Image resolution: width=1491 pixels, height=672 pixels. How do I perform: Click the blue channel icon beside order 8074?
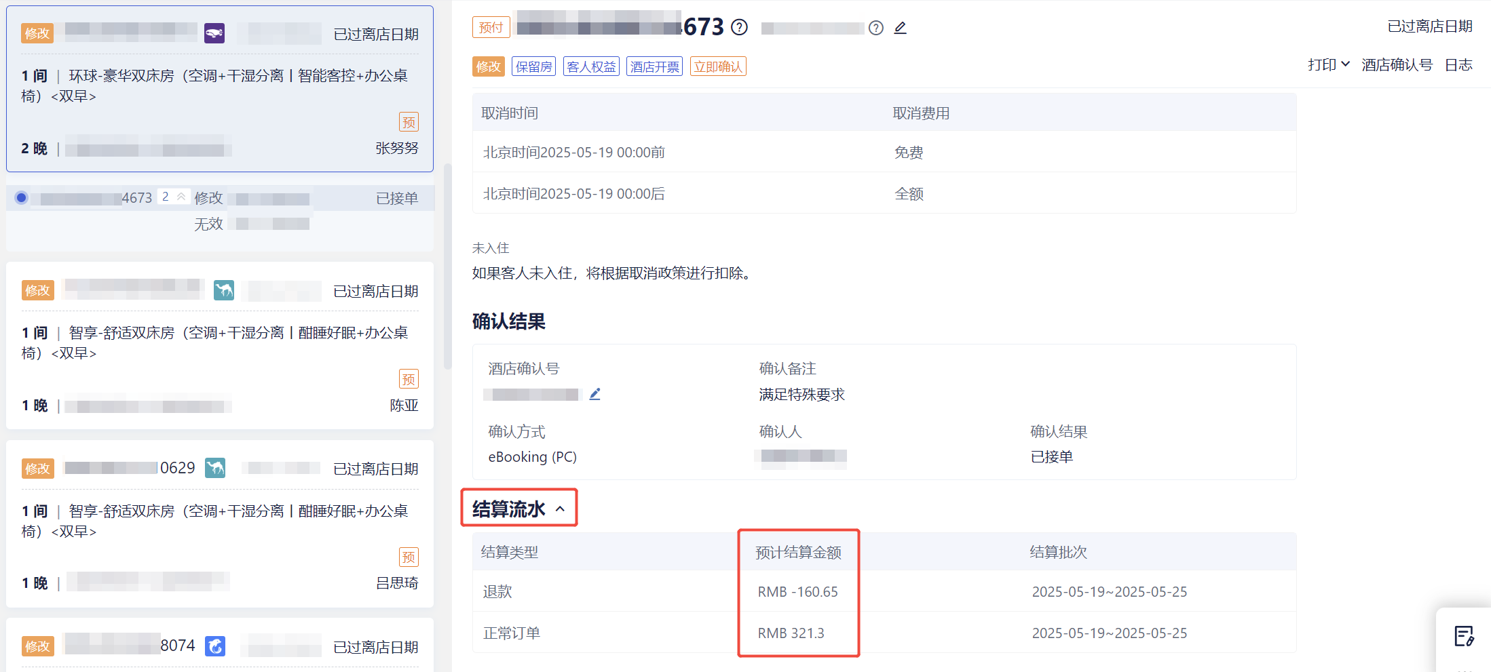click(x=215, y=646)
